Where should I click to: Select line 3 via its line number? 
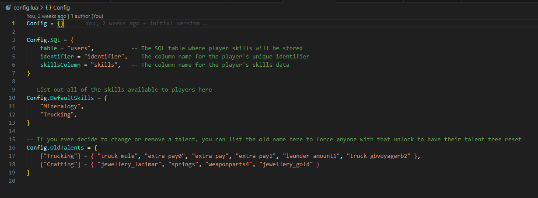[x=14, y=40]
